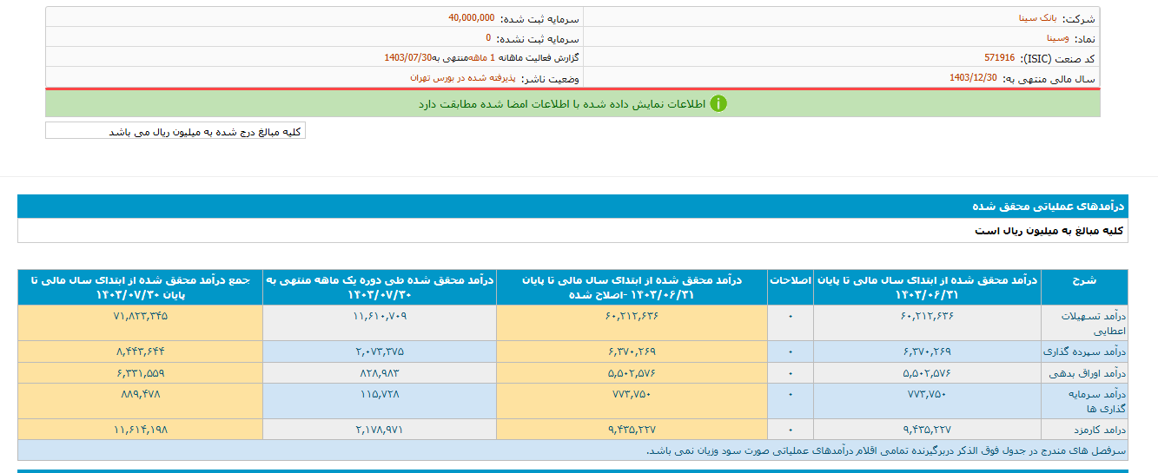1158x473 pixels.
Task: Click fiscal year end date 1403/12/30
Action: click(x=973, y=78)
